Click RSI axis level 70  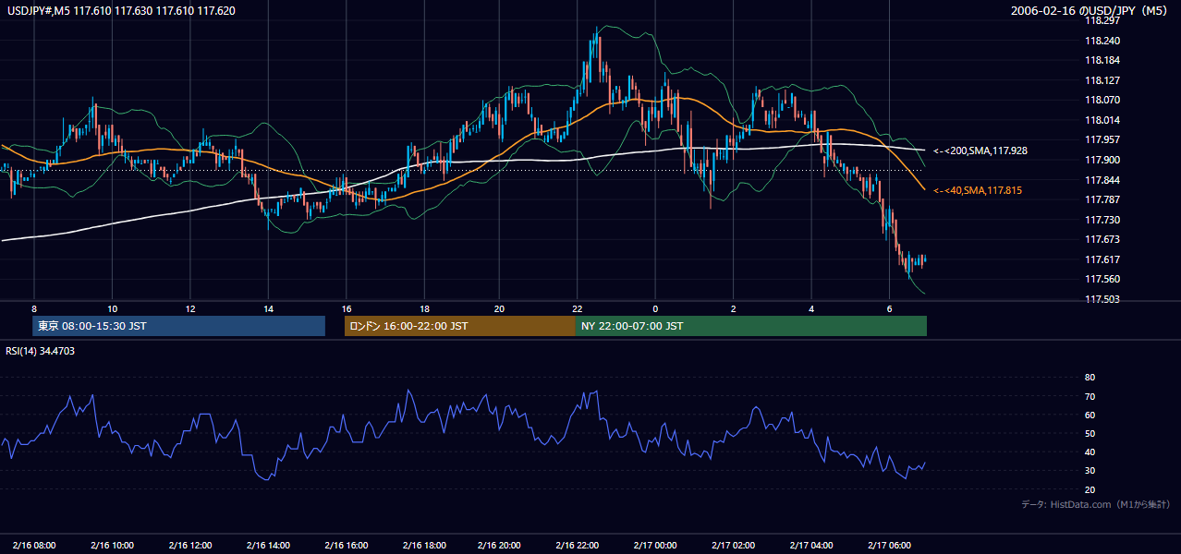pyautogui.click(x=1090, y=396)
